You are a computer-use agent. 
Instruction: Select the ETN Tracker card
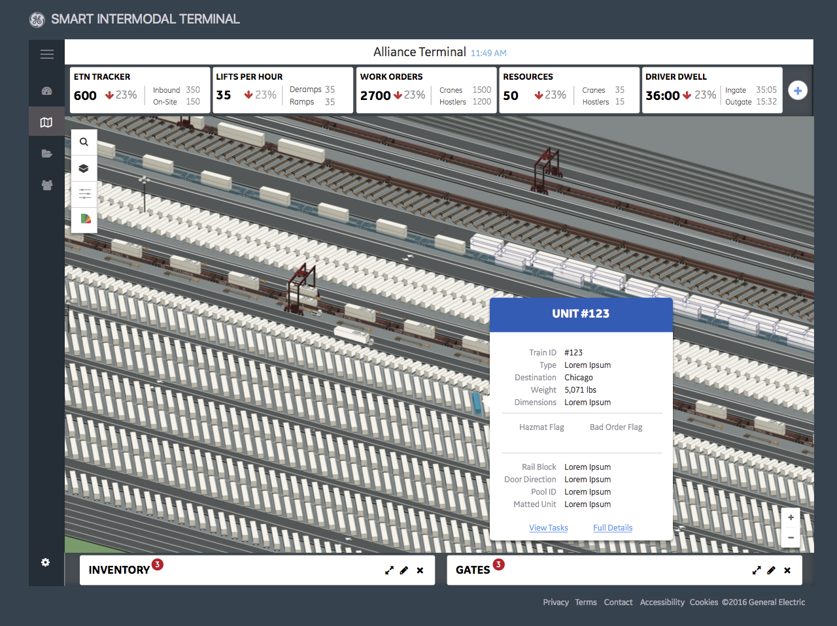tap(140, 90)
